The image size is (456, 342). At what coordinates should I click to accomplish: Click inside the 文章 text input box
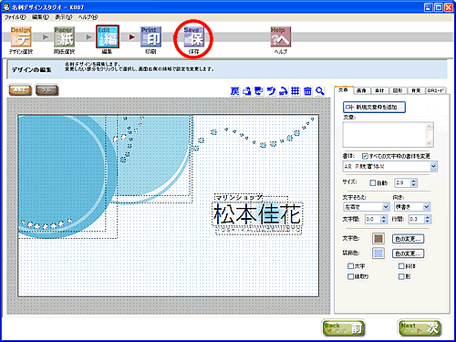pyautogui.click(x=385, y=135)
